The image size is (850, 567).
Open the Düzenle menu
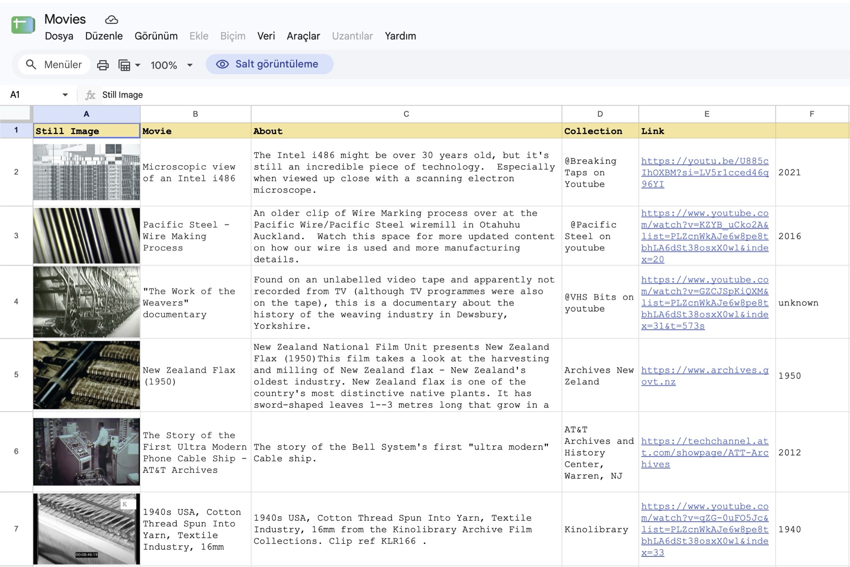pyautogui.click(x=104, y=36)
